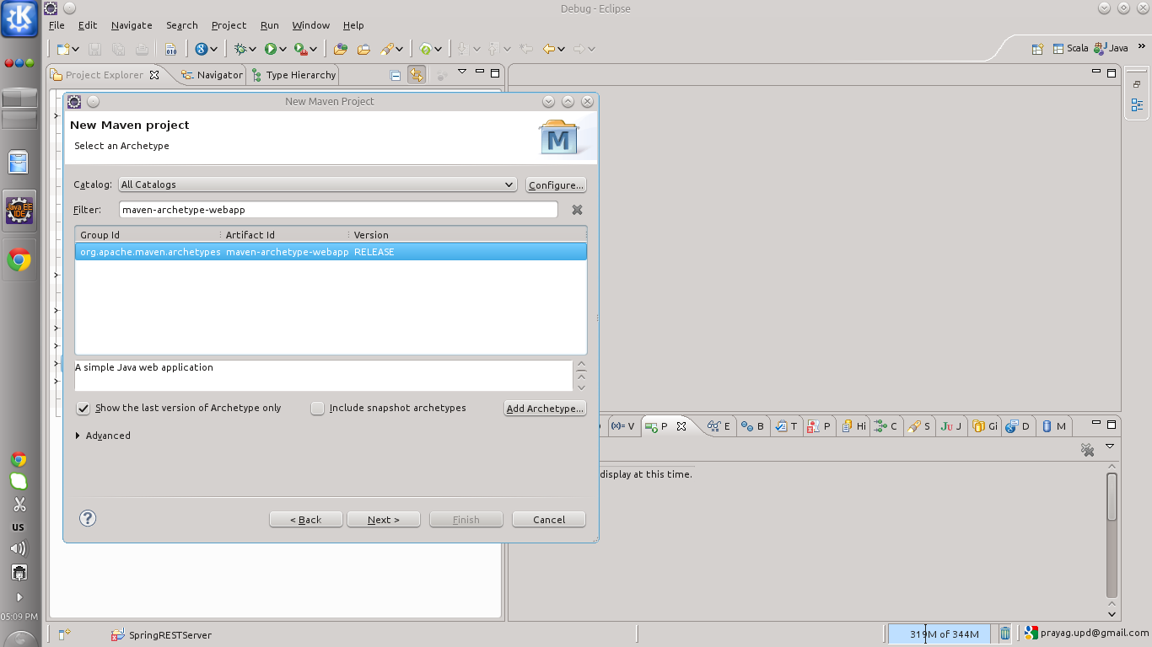This screenshot has width=1152, height=647.
Task: Open the New wizard dropdown arrow
Action: pos(76,50)
